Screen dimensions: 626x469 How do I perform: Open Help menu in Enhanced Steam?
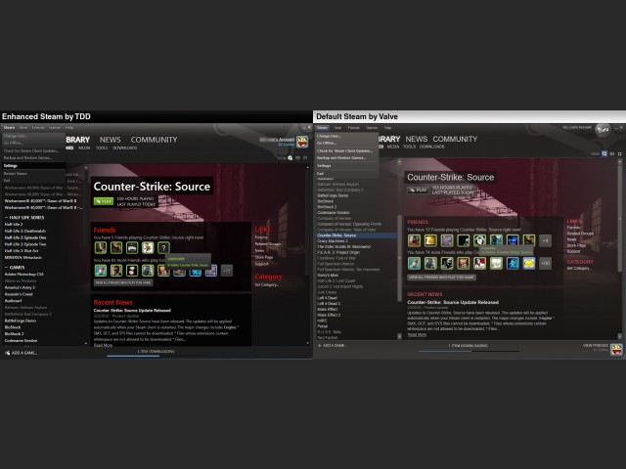(69, 128)
